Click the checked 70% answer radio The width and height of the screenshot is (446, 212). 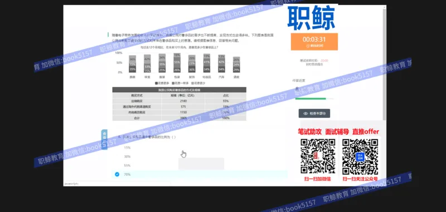[117, 174]
